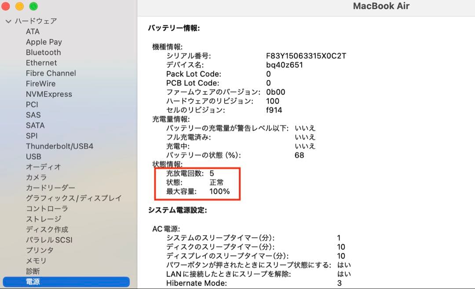Open SAS hardware details

click(33, 115)
